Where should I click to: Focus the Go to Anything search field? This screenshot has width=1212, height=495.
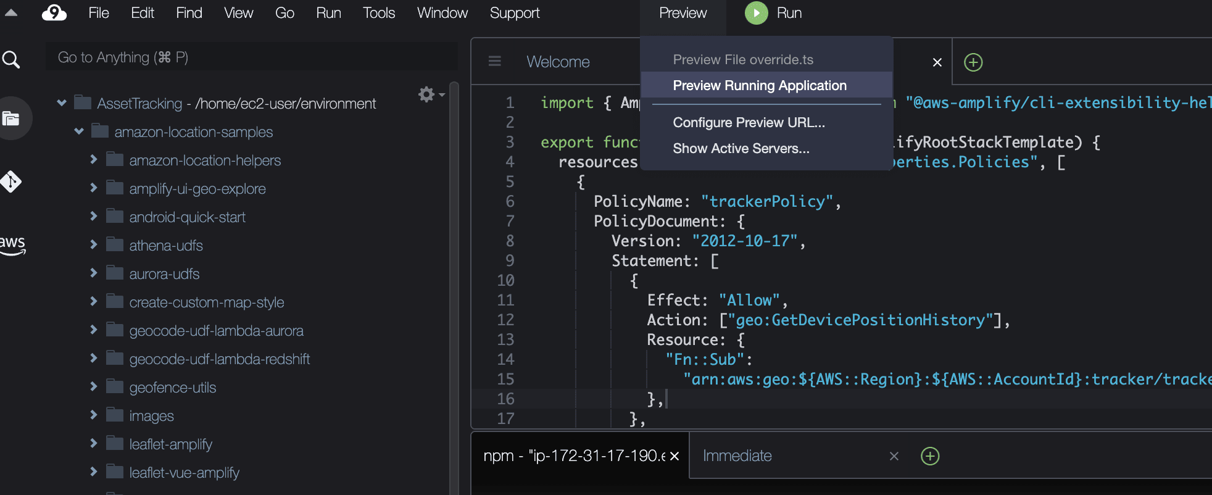(x=252, y=57)
